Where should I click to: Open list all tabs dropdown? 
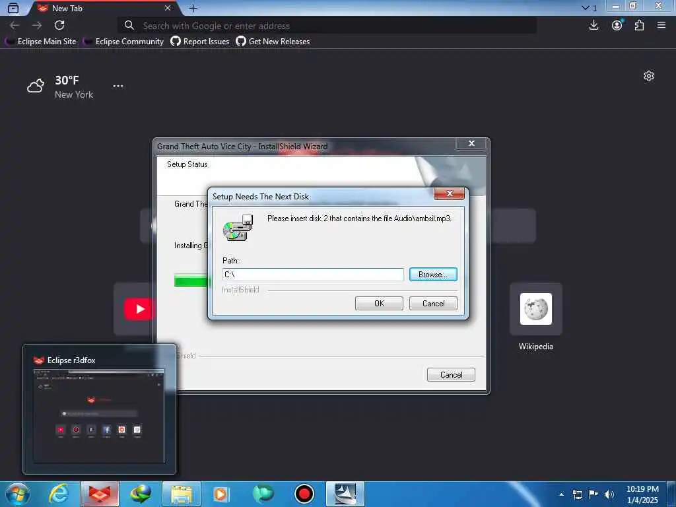[x=589, y=8]
